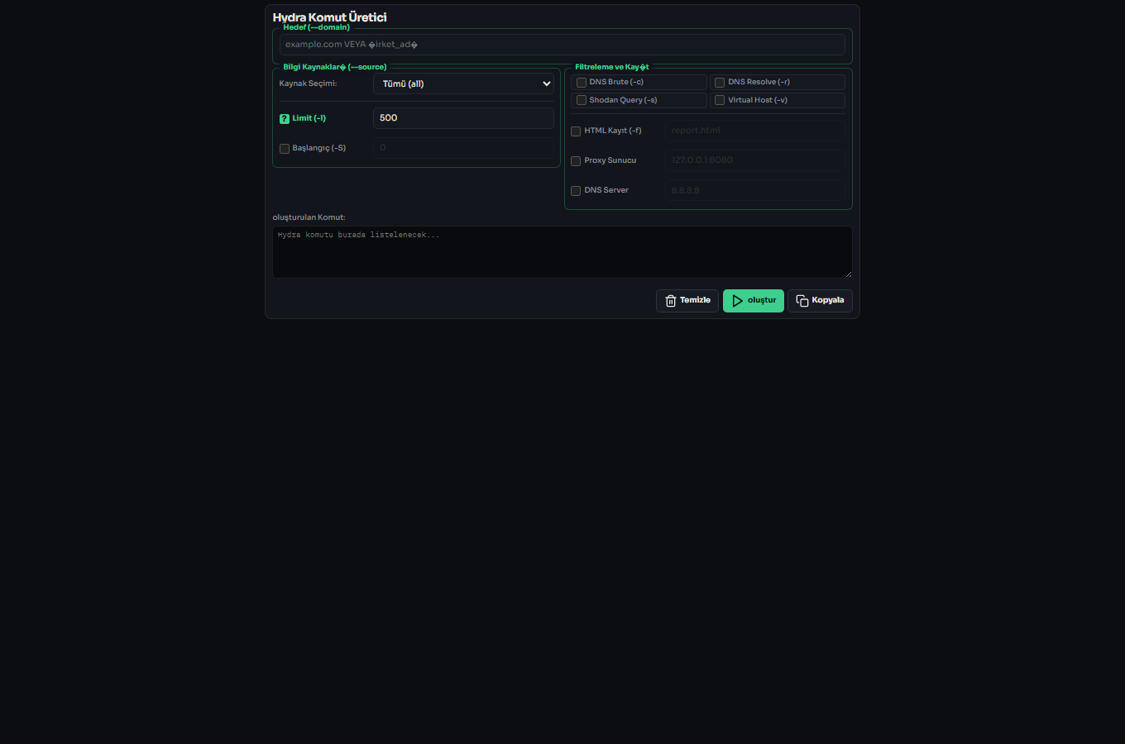Viewport: 1125px width, 744px height.
Task: Check the Başlangıç (-S) checkbox
Action: (x=285, y=149)
